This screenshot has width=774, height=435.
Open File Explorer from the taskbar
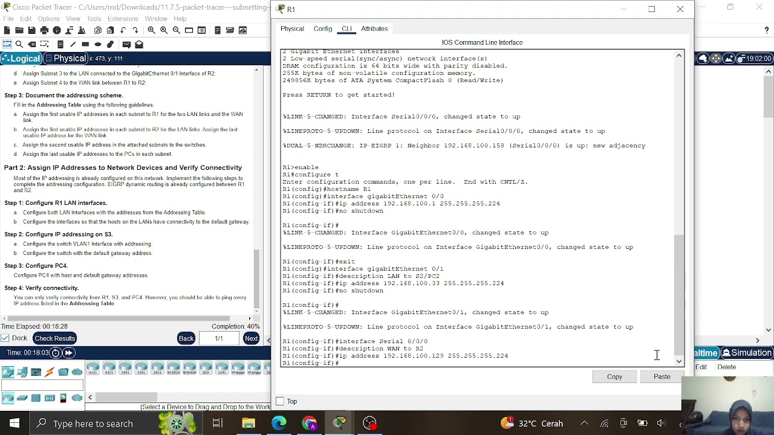tap(249, 424)
